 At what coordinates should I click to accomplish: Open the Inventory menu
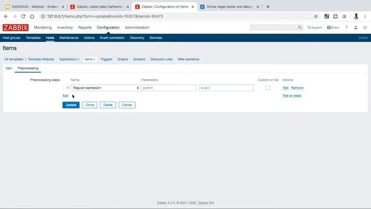65,27
